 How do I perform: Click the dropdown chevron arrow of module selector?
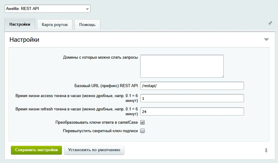click(87, 9)
